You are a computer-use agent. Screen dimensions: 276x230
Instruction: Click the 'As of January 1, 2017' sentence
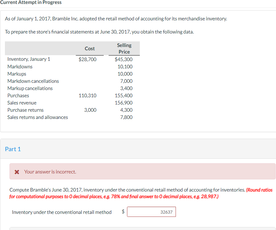(116, 19)
